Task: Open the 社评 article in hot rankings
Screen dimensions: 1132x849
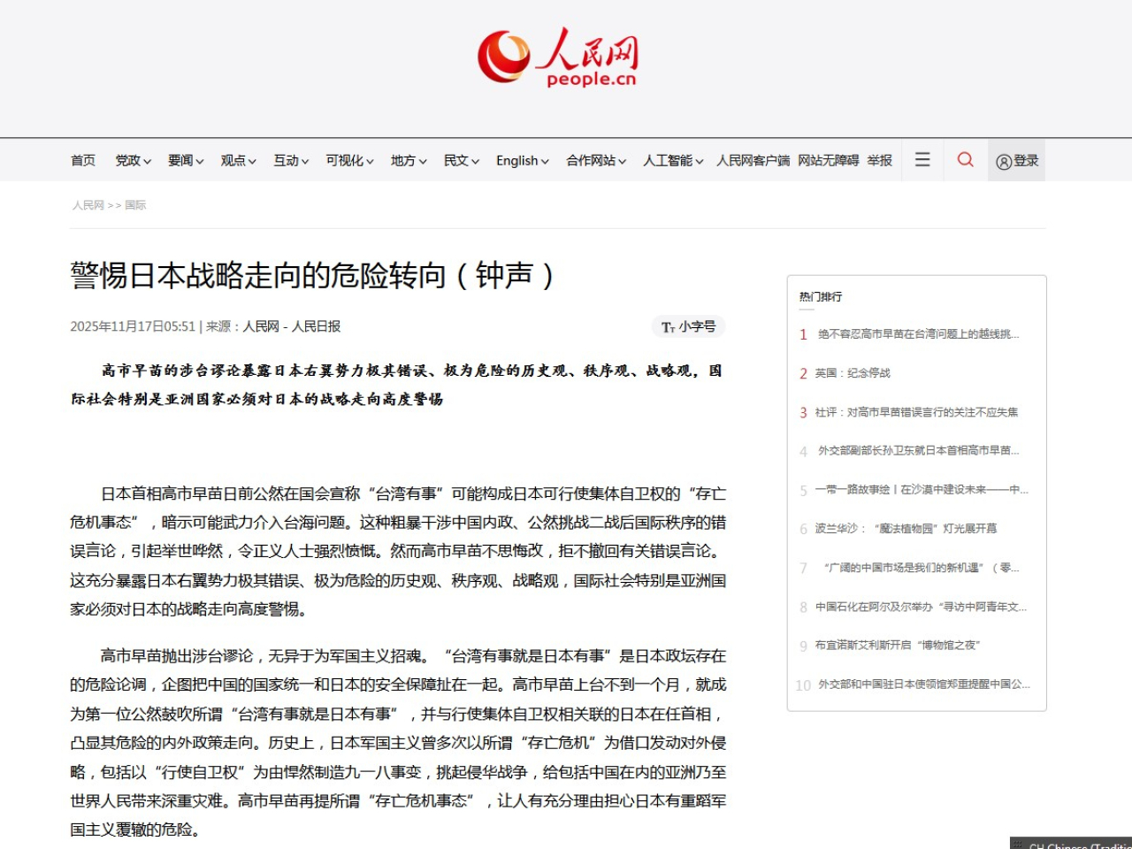Action: 917,412
